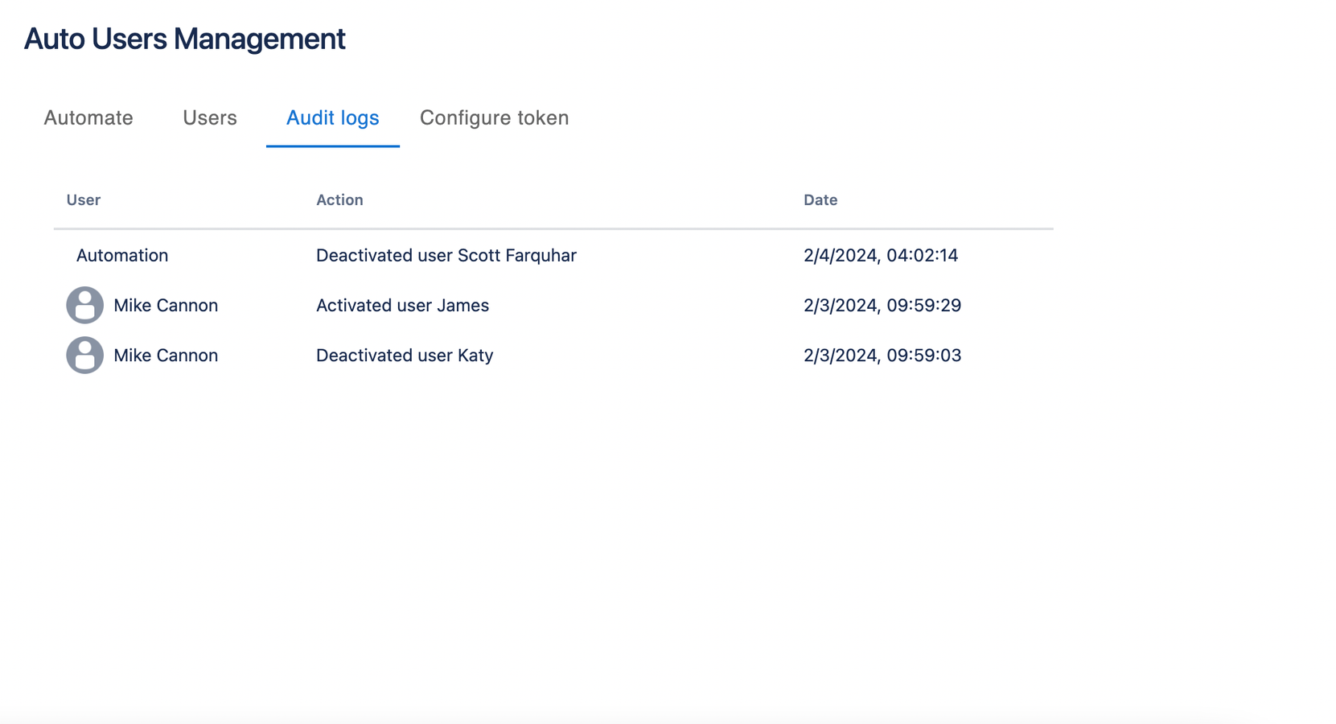Viewport: 1336px width, 724px height.
Task: Click 'Deactivated user Katy' action text
Action: tap(405, 355)
